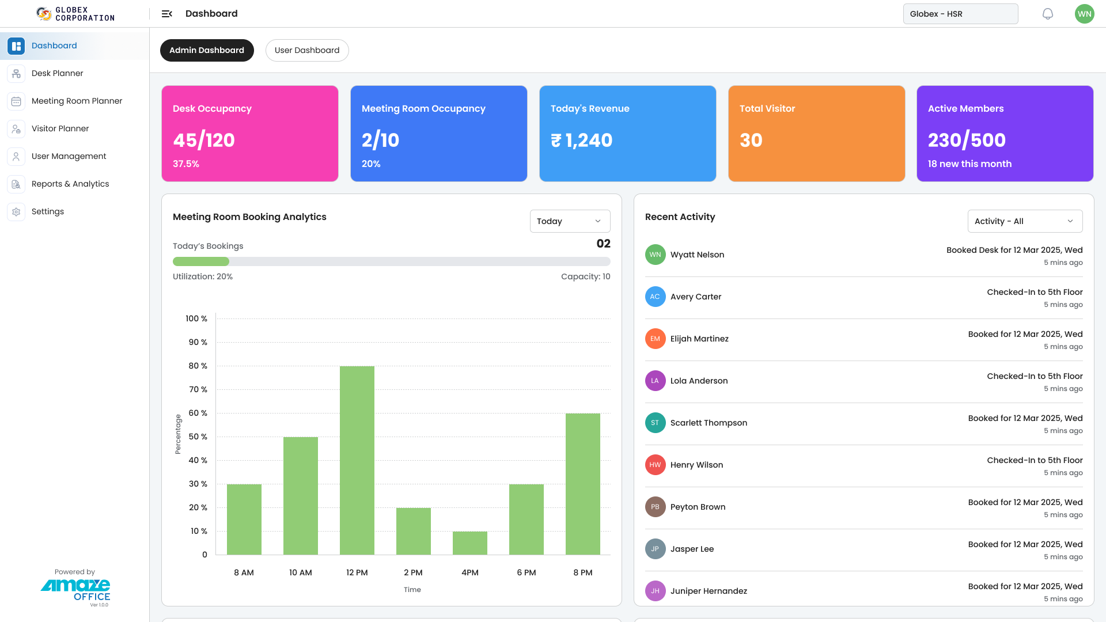Click the WN profile avatar
The image size is (1106, 622).
pyautogui.click(x=1085, y=13)
